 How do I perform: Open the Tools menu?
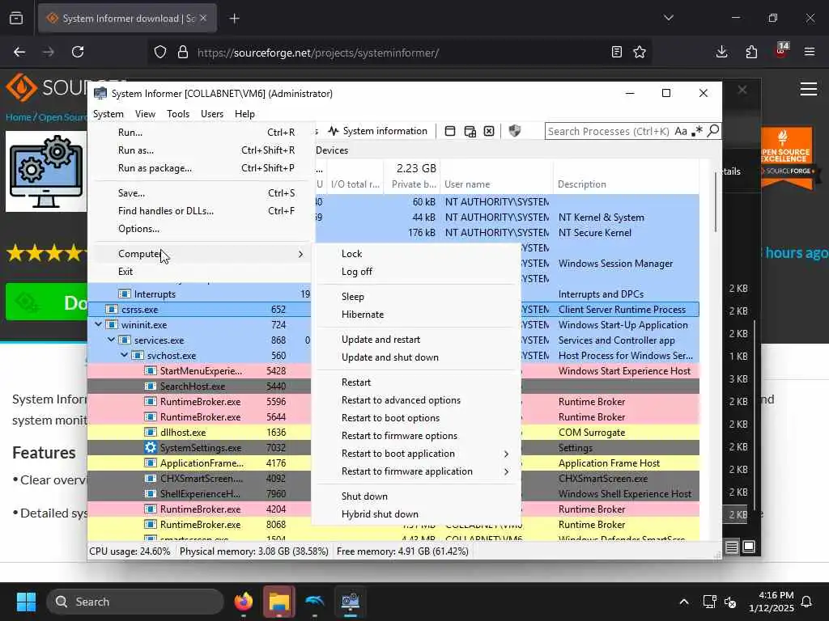pyautogui.click(x=178, y=113)
